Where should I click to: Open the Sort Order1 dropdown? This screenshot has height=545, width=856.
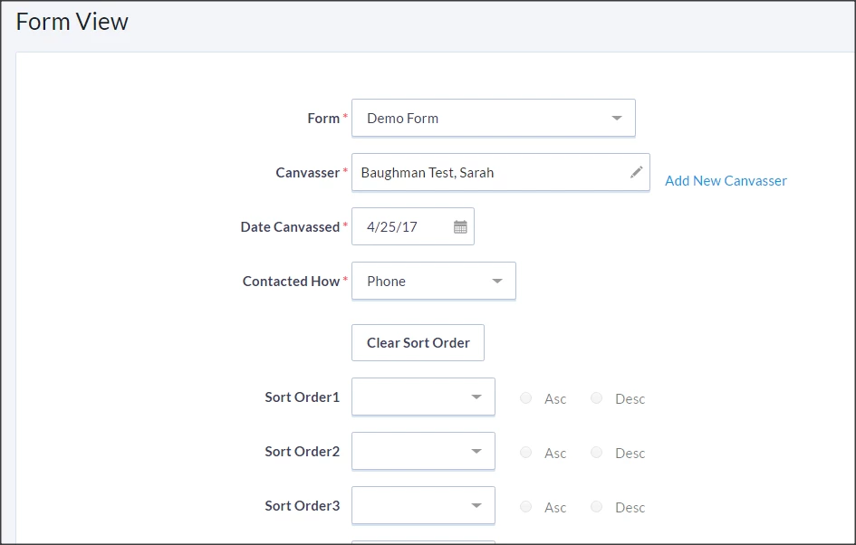coord(424,397)
